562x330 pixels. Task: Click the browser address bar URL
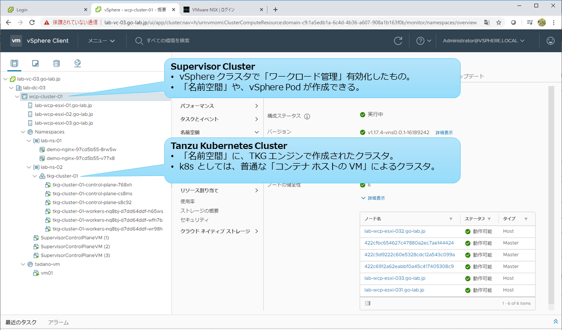click(290, 22)
